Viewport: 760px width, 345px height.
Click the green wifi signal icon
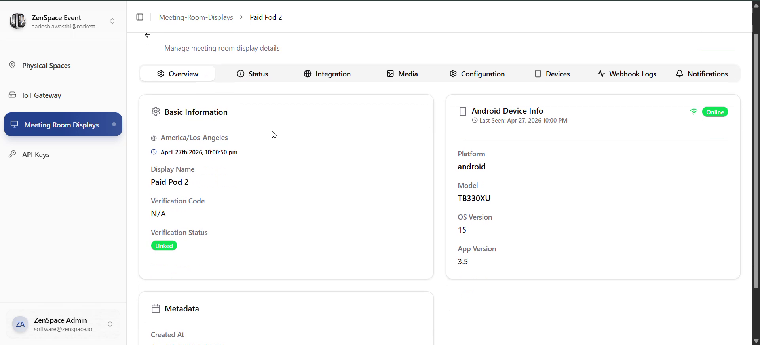pos(693,112)
